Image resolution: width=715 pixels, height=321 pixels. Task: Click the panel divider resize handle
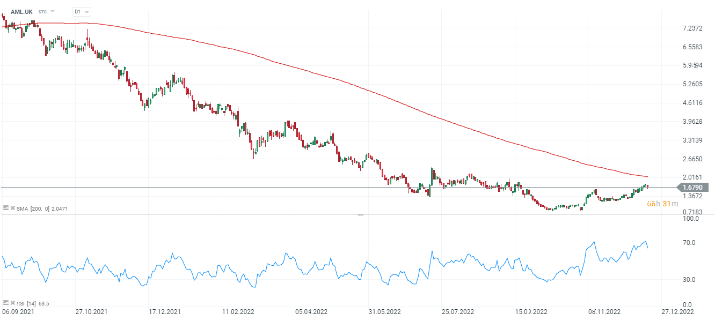(x=360, y=214)
